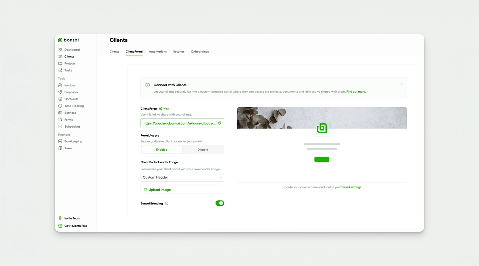Click Invite Team in the sidebar
479x266 pixels.
(x=72, y=218)
